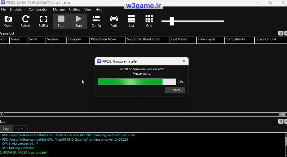Switch to the TTY tab

pos(20,129)
